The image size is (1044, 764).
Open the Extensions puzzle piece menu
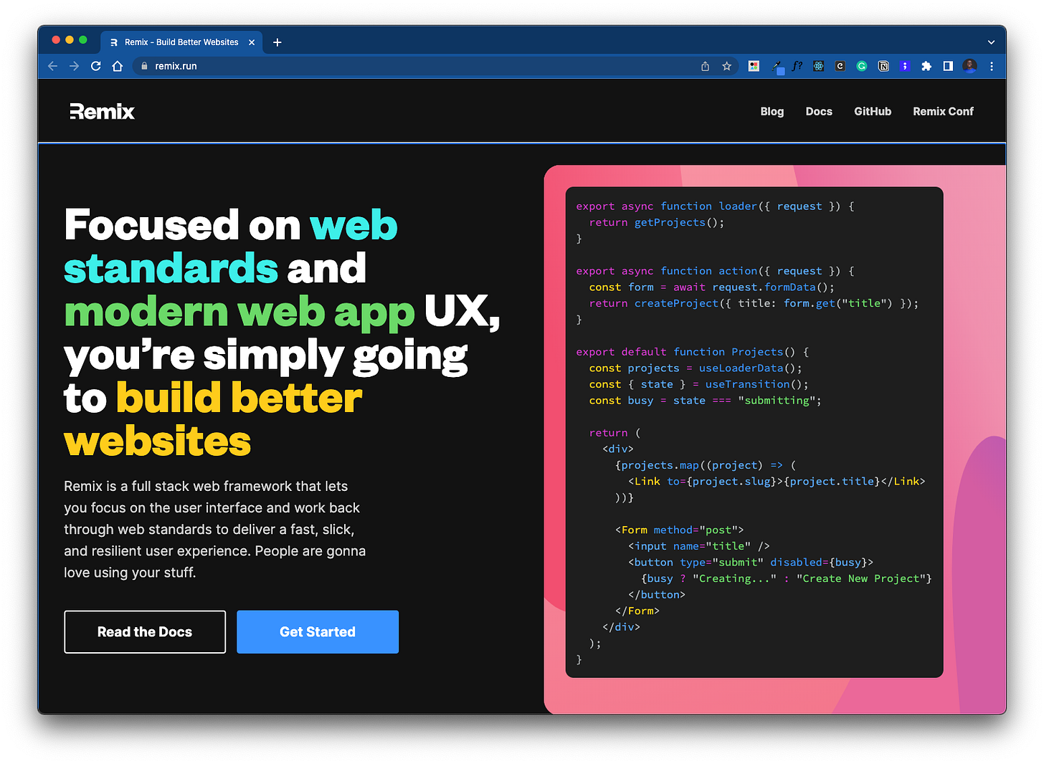926,66
